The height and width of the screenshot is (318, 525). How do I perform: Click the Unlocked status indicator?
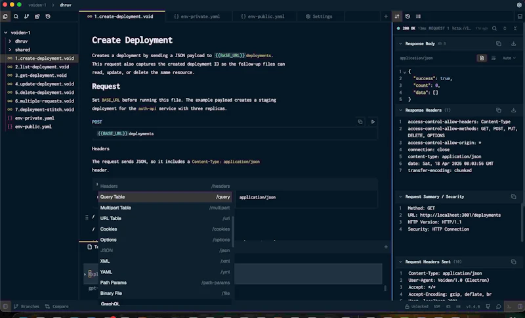[x=417, y=306]
